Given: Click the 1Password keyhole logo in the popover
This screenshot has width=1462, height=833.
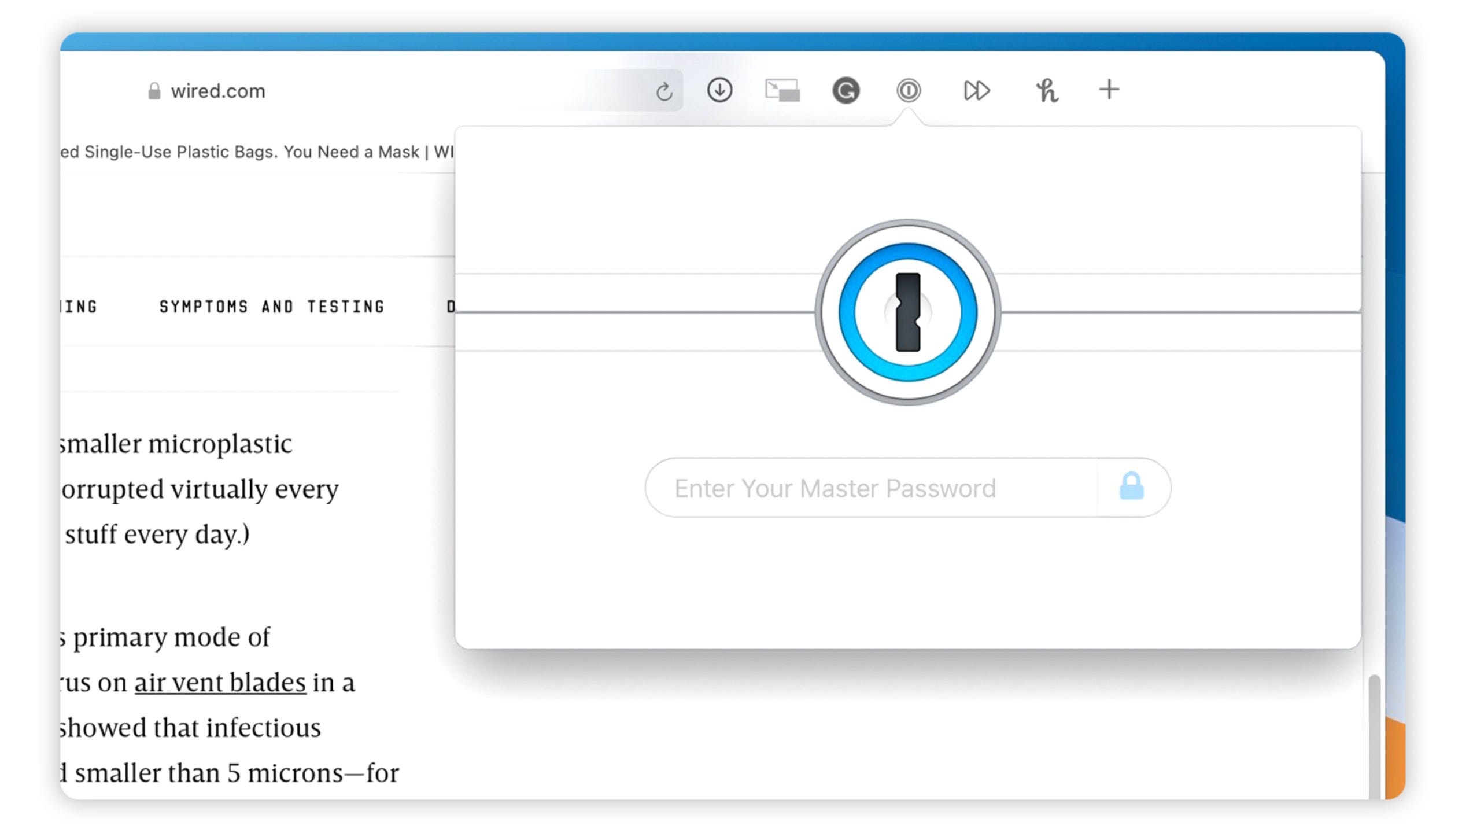Looking at the screenshot, I should [x=907, y=311].
